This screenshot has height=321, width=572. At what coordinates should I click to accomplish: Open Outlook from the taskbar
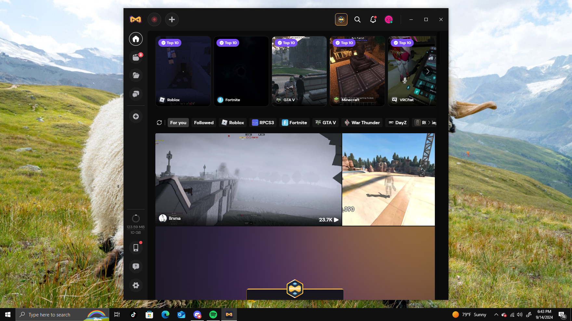pos(181,315)
